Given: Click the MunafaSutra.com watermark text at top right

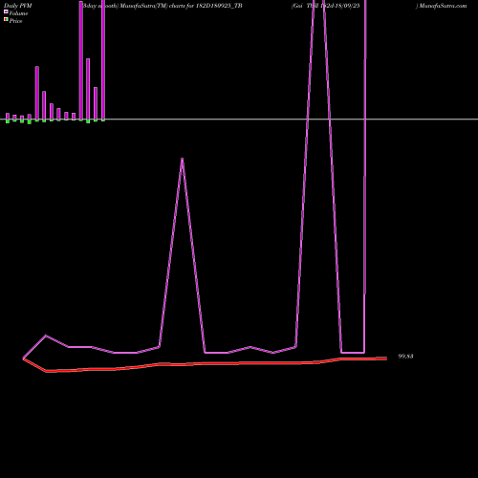Looking at the screenshot, I should click(443, 6).
